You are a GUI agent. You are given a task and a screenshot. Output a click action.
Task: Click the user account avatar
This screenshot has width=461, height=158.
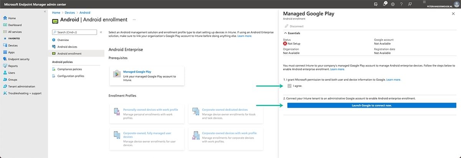click(456, 4)
